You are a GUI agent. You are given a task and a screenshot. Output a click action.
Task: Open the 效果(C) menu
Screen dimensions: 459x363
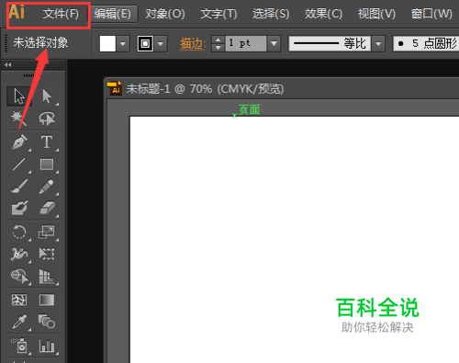coord(323,14)
